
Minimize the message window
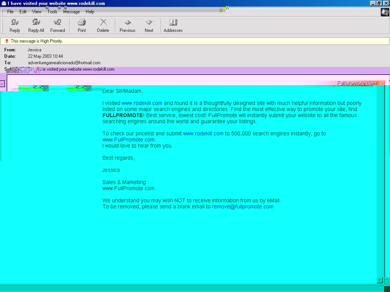click(373, 3)
